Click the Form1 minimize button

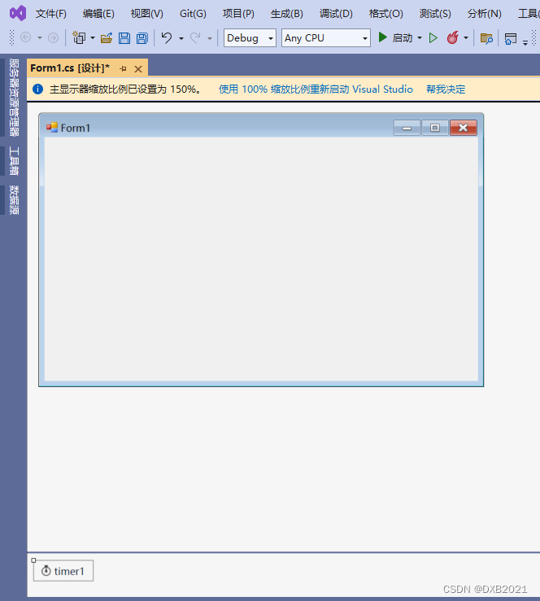407,128
